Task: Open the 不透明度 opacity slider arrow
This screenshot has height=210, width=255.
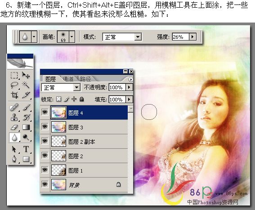Action: pos(129,87)
